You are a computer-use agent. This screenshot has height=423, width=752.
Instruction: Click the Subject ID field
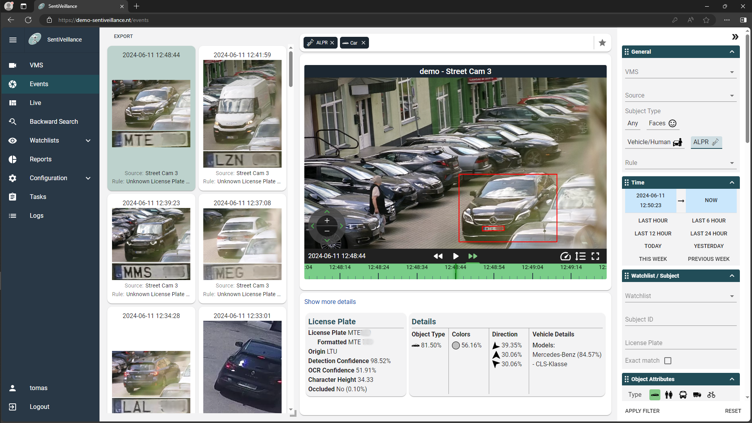[681, 320]
